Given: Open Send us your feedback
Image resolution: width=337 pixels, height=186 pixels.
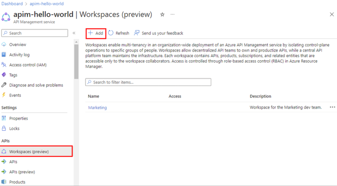Looking at the screenshot, I should [x=158, y=33].
